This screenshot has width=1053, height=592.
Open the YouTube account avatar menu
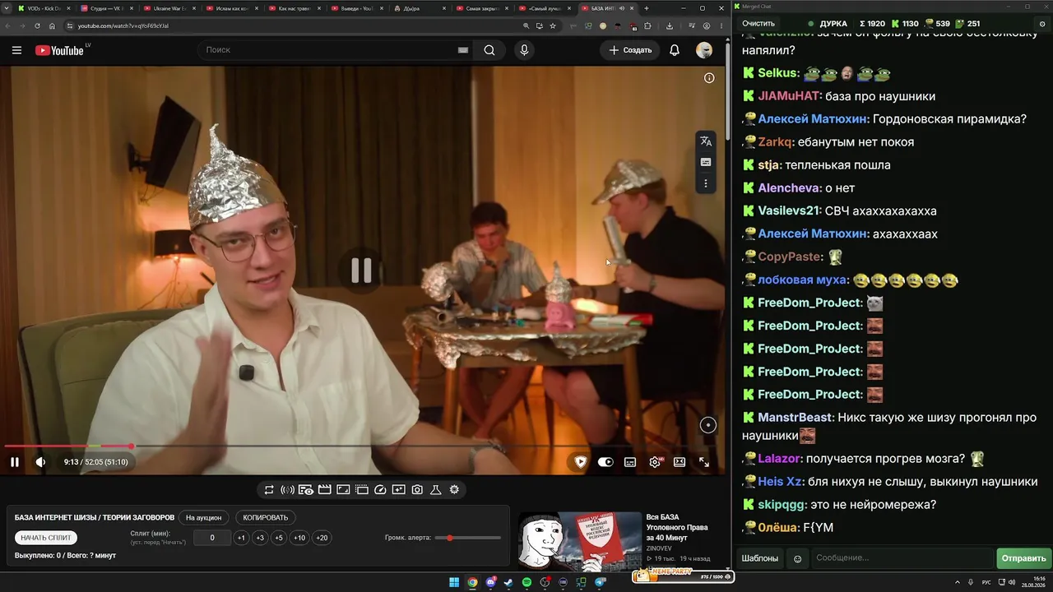point(704,50)
